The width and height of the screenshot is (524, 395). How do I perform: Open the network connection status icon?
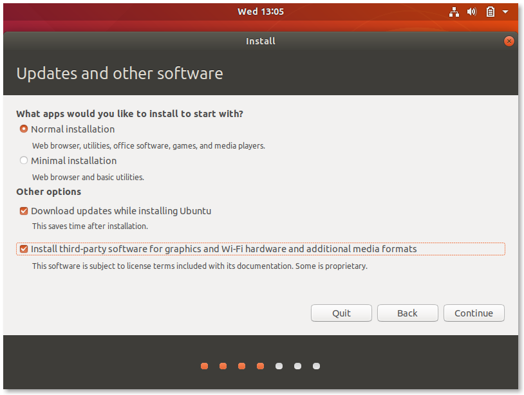point(454,12)
